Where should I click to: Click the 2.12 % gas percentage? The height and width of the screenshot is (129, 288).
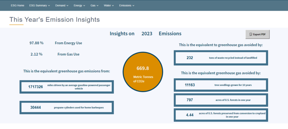36,54
